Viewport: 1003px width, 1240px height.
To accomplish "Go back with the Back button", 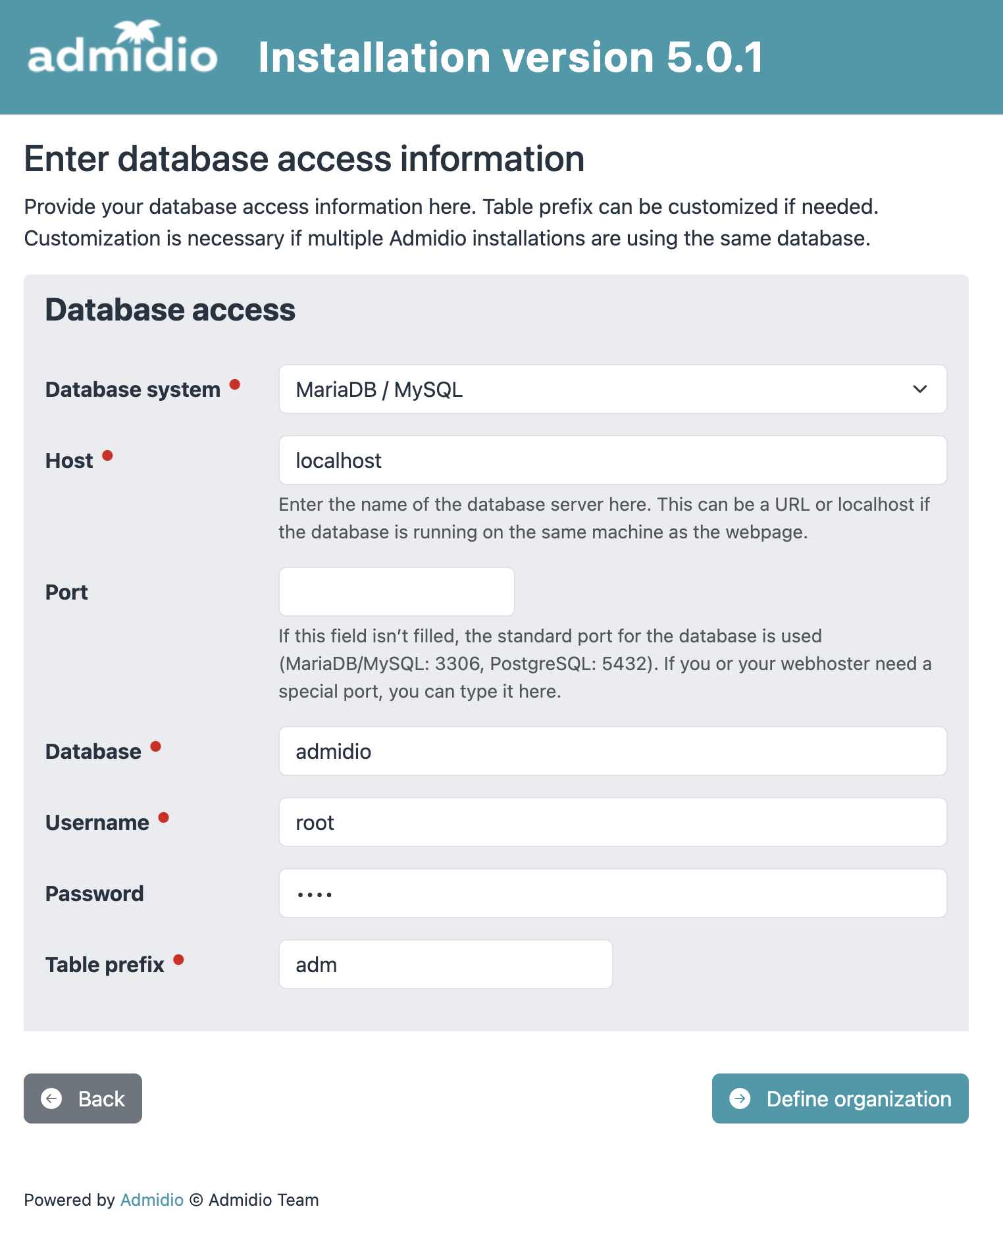I will 83,1098.
